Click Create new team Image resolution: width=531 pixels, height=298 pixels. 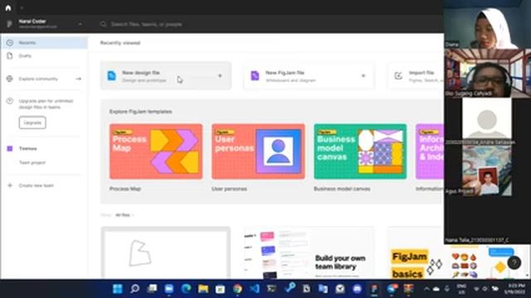[x=36, y=185]
